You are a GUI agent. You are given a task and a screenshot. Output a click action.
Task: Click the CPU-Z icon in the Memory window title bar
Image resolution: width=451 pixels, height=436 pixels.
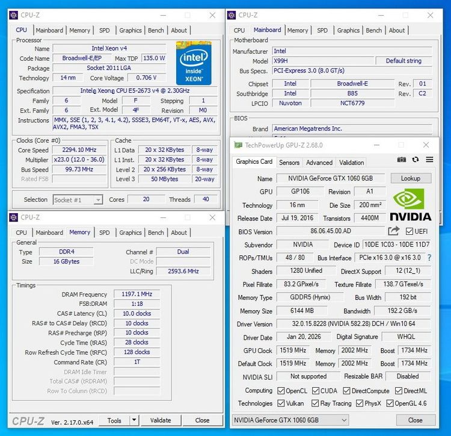click(x=13, y=217)
